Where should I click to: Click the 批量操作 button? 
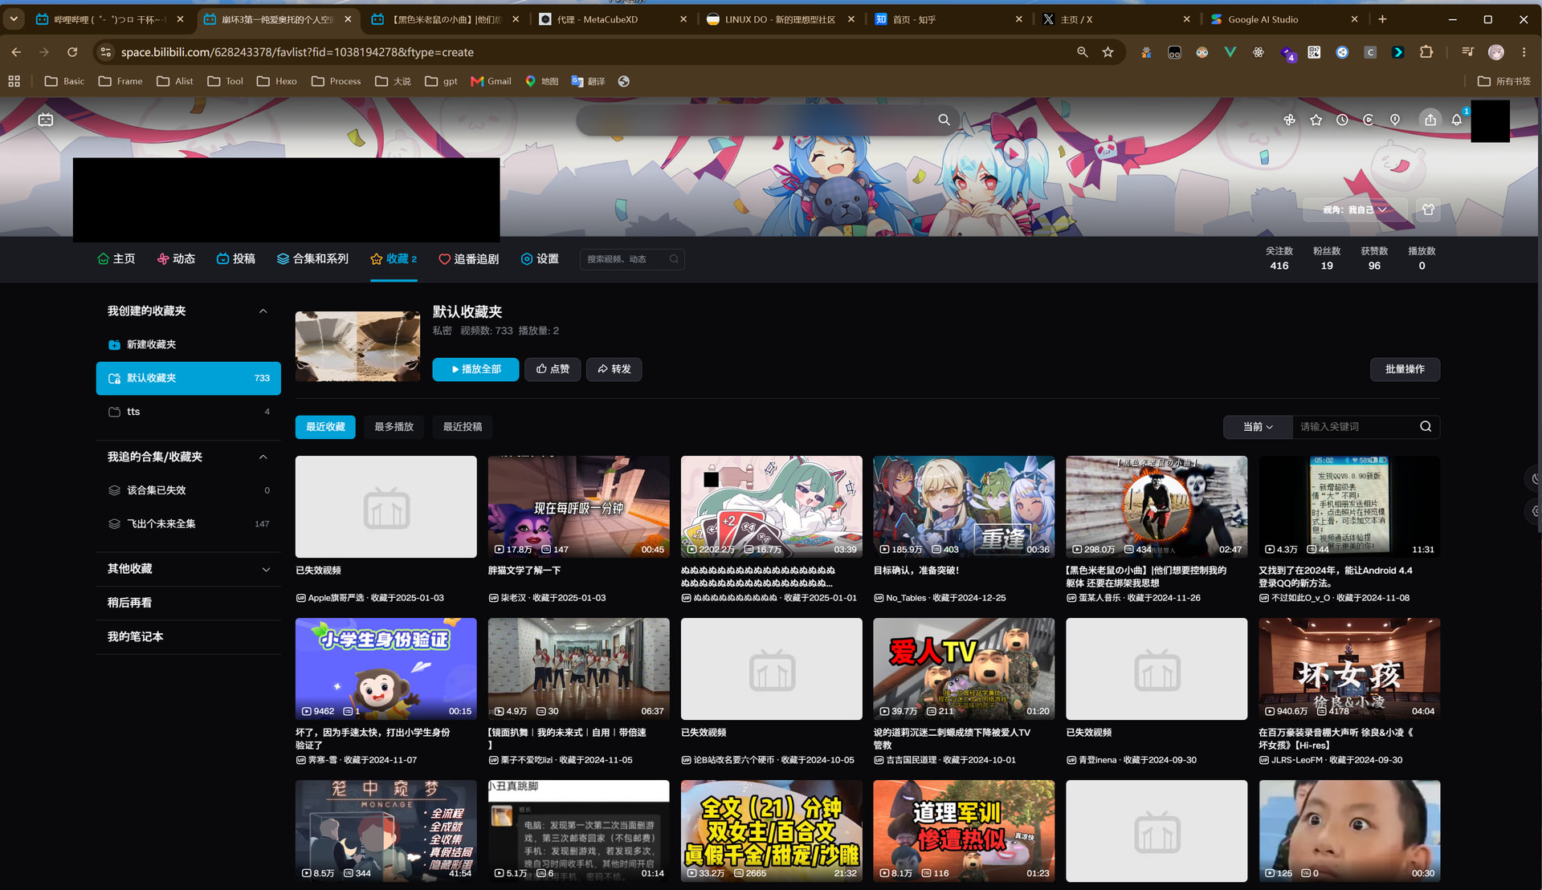(1405, 369)
